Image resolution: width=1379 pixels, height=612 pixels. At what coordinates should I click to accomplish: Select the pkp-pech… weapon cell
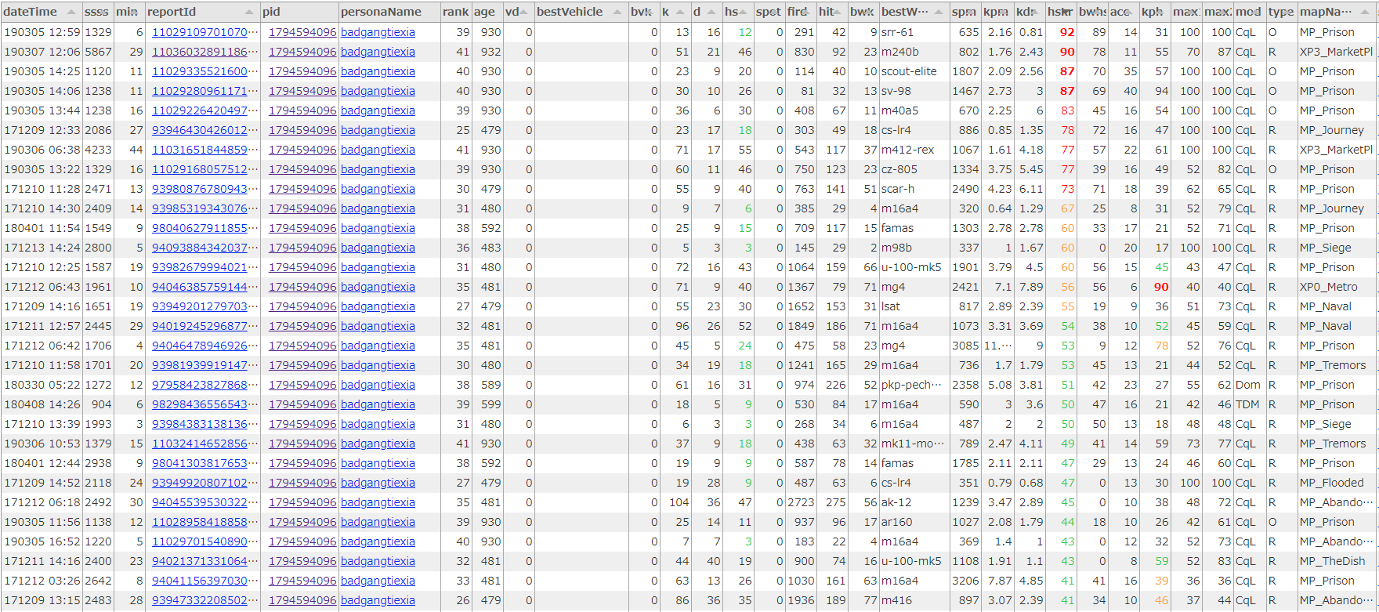coord(914,385)
